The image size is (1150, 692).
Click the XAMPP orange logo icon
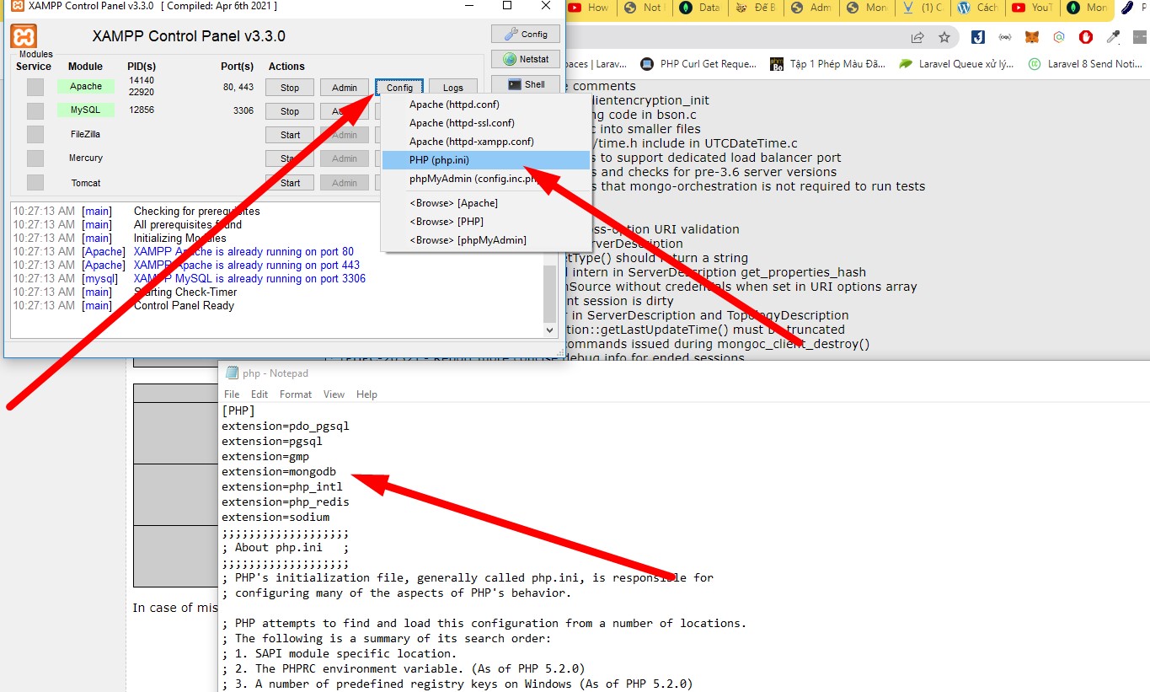(x=24, y=36)
